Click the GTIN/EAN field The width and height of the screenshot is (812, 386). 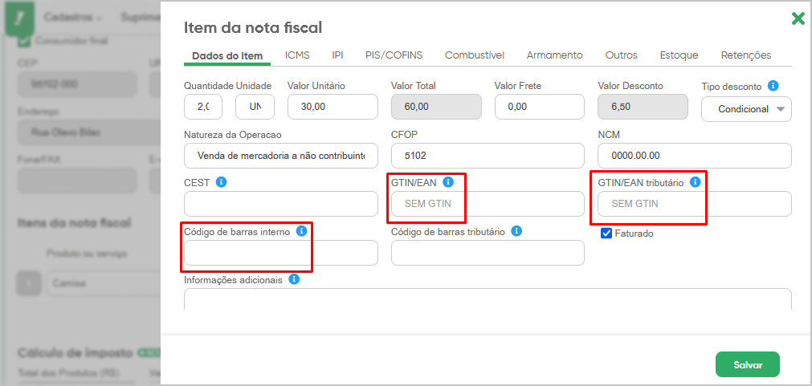pyautogui.click(x=488, y=204)
